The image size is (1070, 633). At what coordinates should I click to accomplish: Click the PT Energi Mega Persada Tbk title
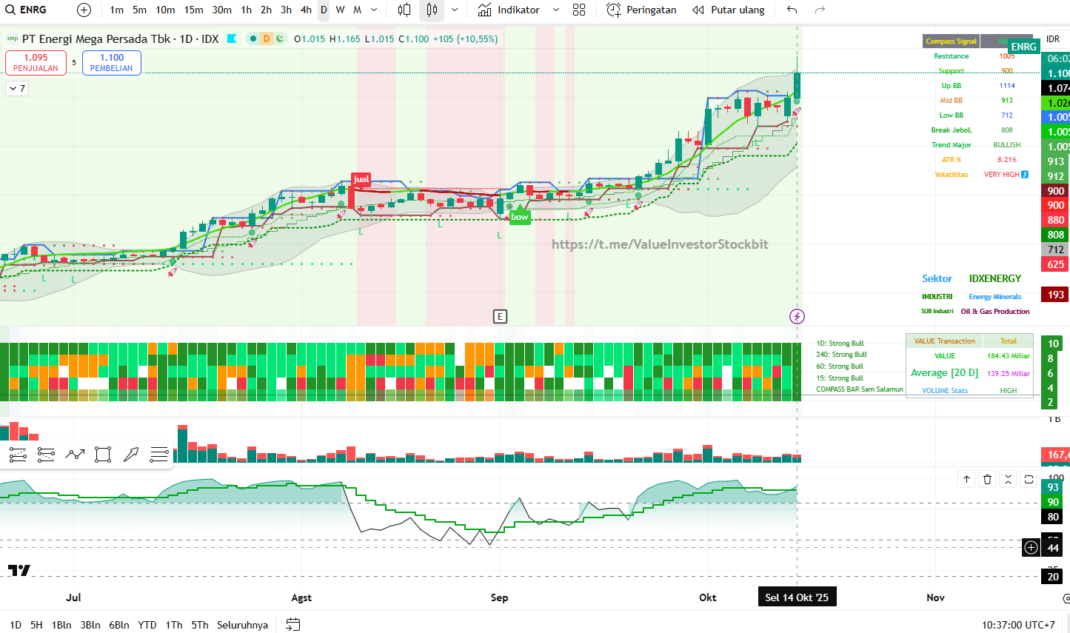[x=96, y=38]
